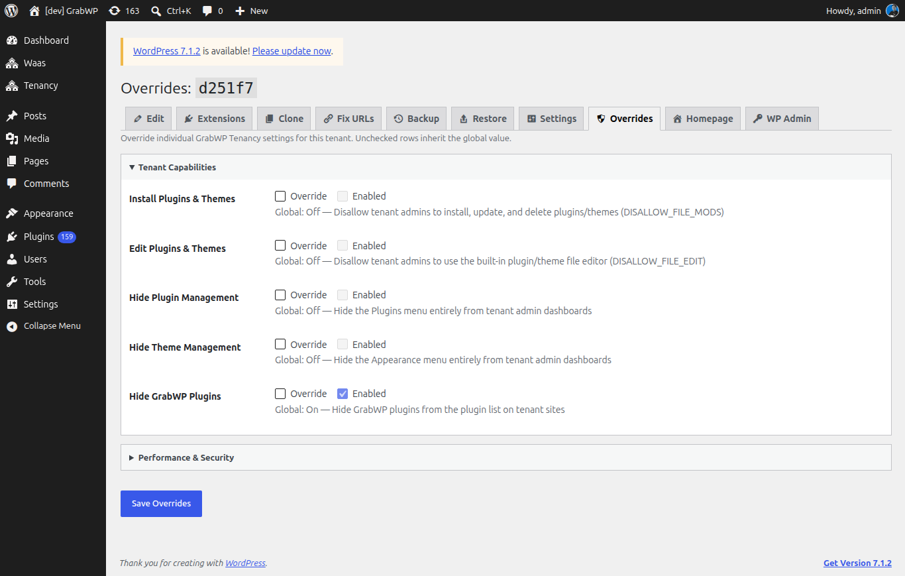
Task: Click the Dashboard gauge icon
Action: [12, 40]
